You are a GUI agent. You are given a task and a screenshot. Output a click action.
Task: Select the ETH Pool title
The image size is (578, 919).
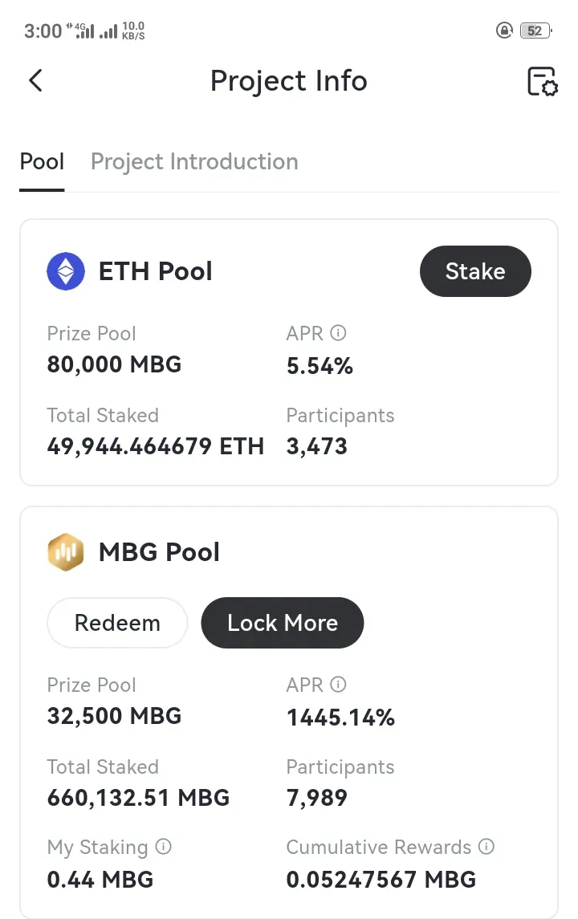click(x=156, y=271)
